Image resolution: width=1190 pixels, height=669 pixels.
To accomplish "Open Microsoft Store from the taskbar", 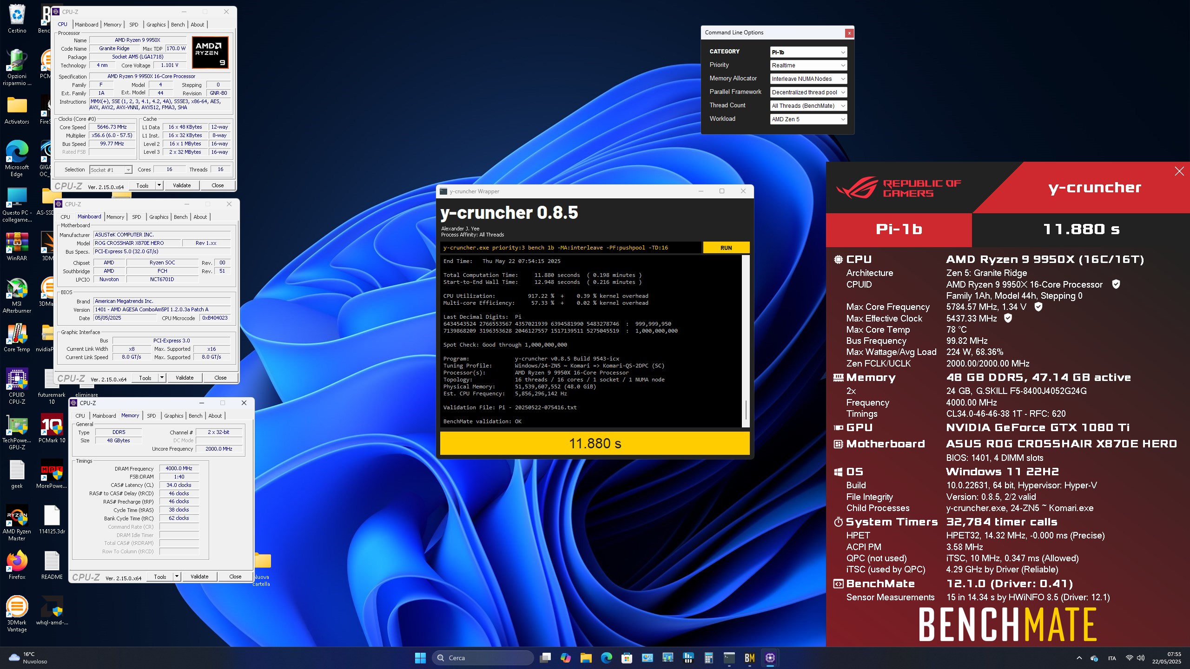I will tap(627, 657).
